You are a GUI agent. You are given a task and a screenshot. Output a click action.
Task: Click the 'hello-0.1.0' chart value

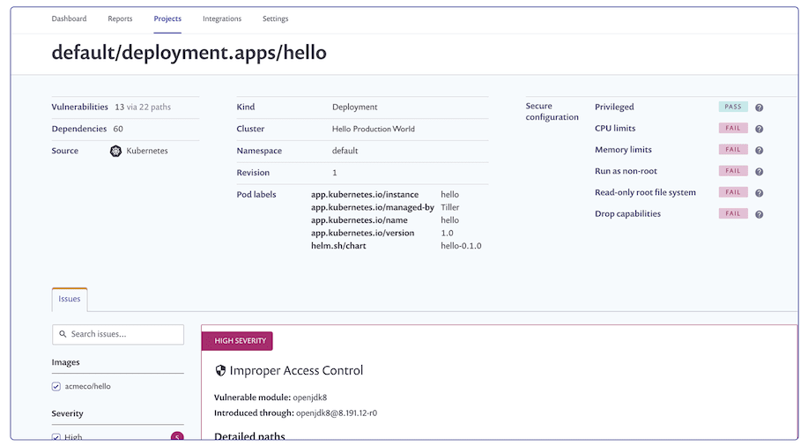point(461,246)
